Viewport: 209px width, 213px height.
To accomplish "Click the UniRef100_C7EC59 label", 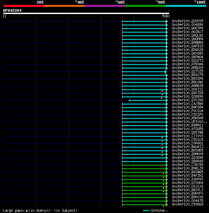I will 187,165.
